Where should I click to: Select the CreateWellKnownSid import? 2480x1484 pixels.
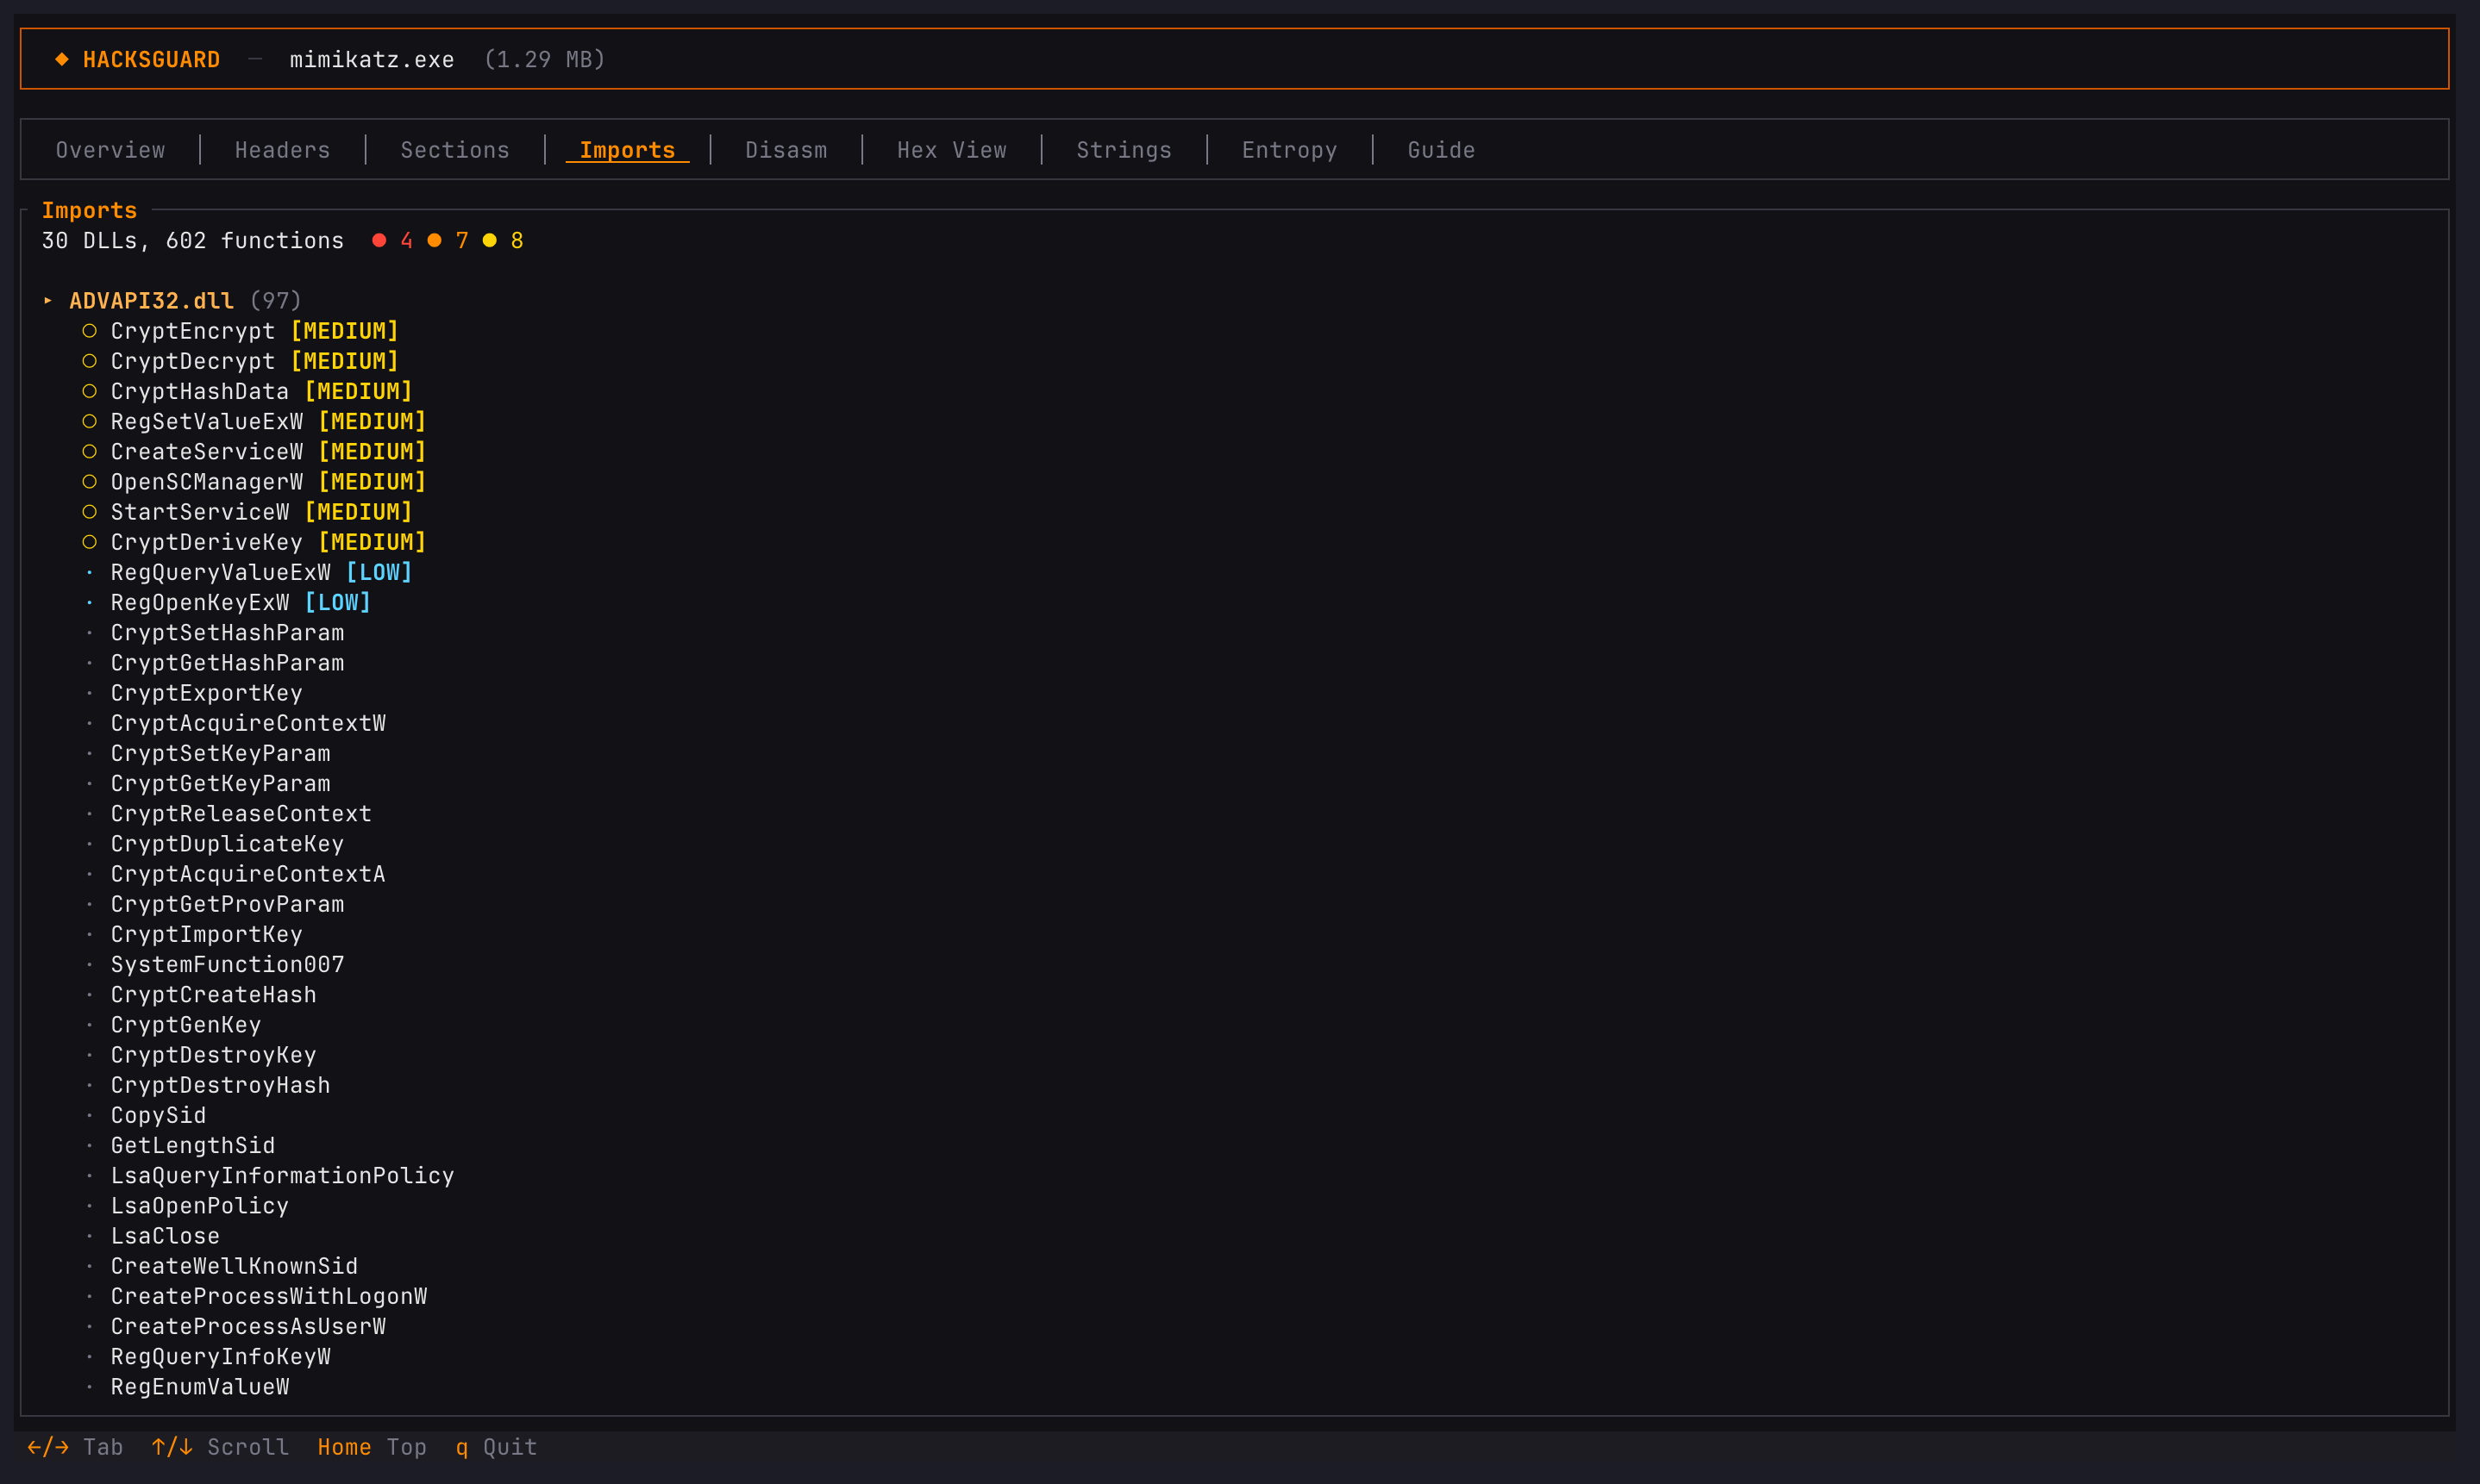click(234, 1266)
